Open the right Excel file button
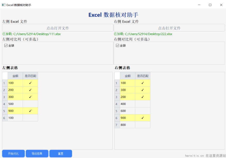 pos(169,28)
